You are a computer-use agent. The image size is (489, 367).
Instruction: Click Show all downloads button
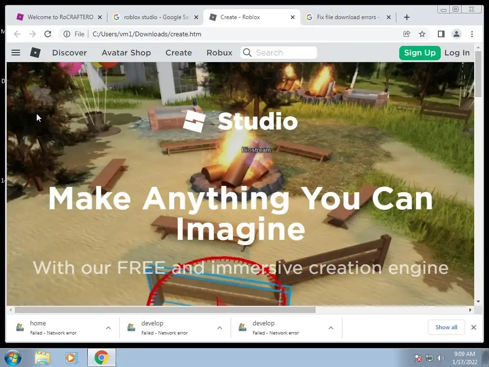click(x=446, y=327)
